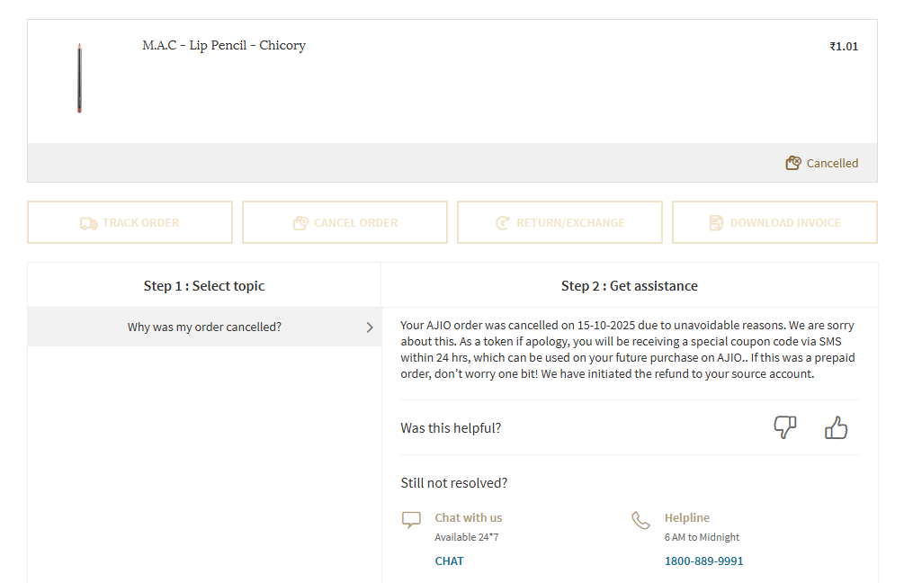
Task: Click the chat bubble icon
Action: pyautogui.click(x=411, y=519)
